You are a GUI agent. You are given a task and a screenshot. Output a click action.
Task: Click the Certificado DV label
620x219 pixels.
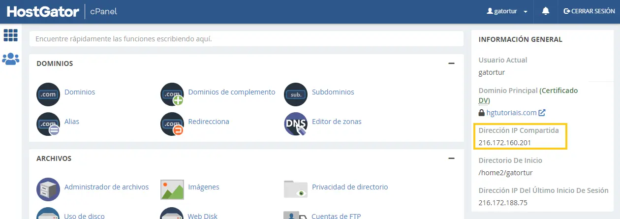click(x=528, y=95)
